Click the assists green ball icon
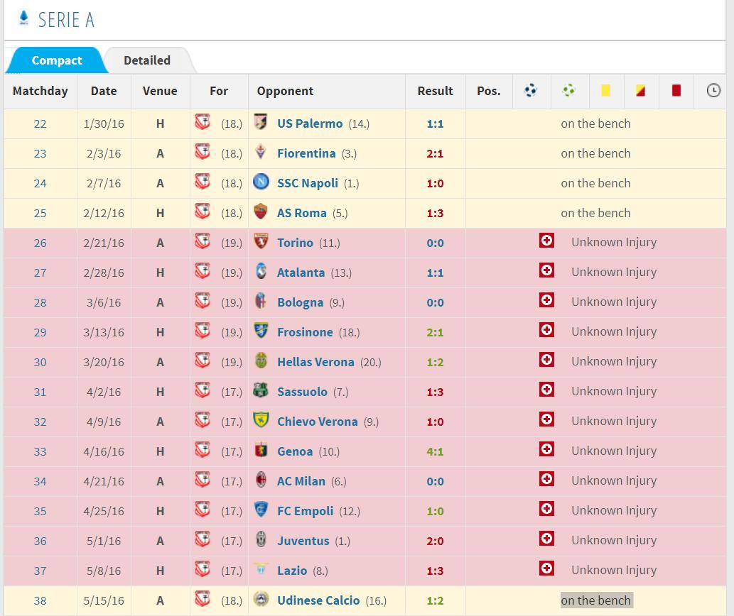The height and width of the screenshot is (616, 734). 568,90
